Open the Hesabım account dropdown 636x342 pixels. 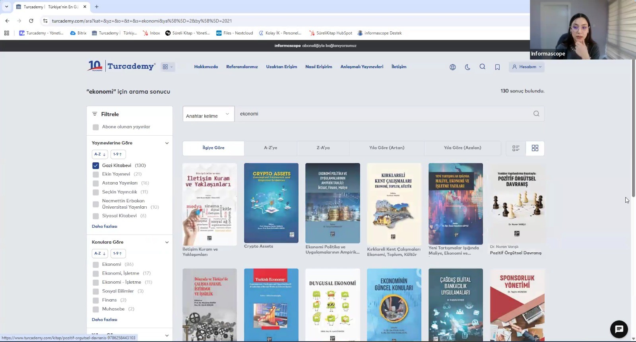[x=527, y=67]
